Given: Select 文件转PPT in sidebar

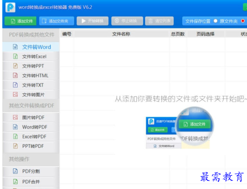Looking at the screenshot, I should pyautogui.click(x=31, y=66).
